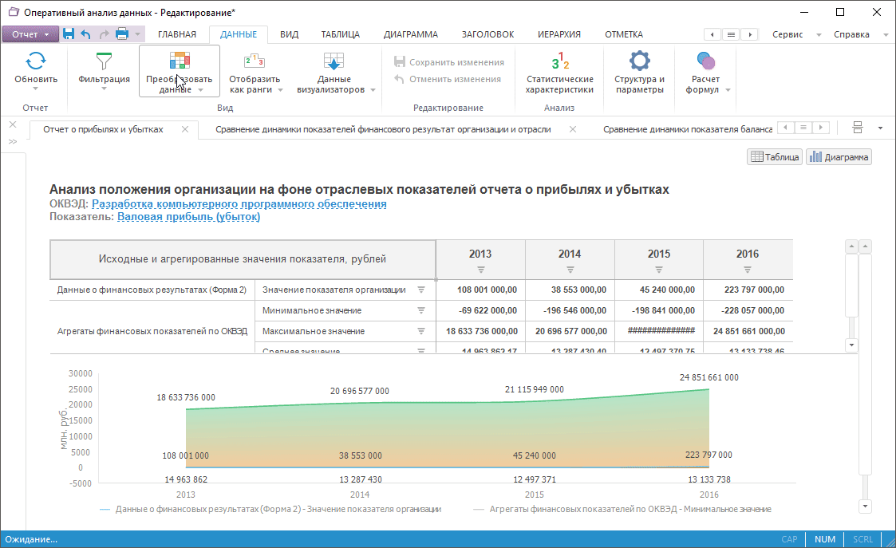Open the filter dropdown under the 2013 column
The width and height of the screenshot is (896, 548).
point(480,268)
